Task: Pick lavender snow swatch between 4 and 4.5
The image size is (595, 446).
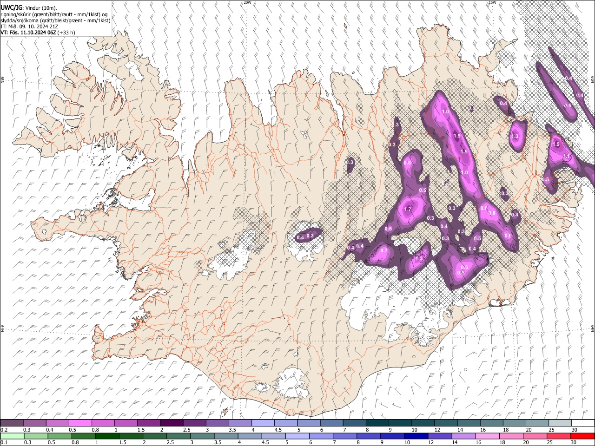Action: coord(263,423)
